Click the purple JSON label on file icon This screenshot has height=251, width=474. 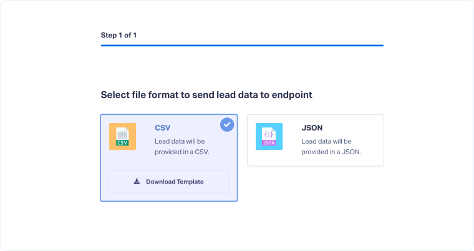click(x=269, y=142)
